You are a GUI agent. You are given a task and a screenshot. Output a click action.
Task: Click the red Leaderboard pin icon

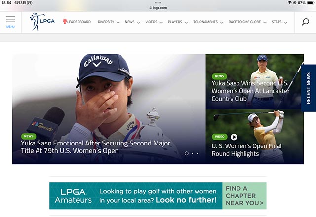(x=65, y=21)
